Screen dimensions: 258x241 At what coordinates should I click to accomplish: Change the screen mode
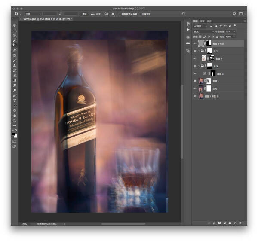(x=15, y=146)
